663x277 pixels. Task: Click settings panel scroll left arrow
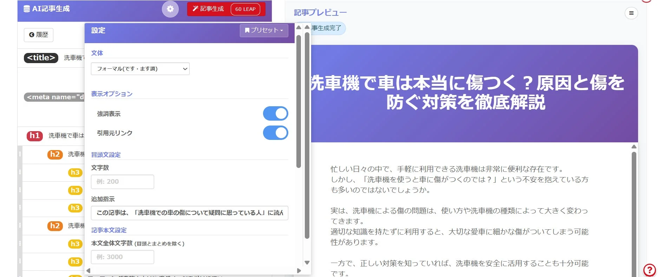point(88,271)
